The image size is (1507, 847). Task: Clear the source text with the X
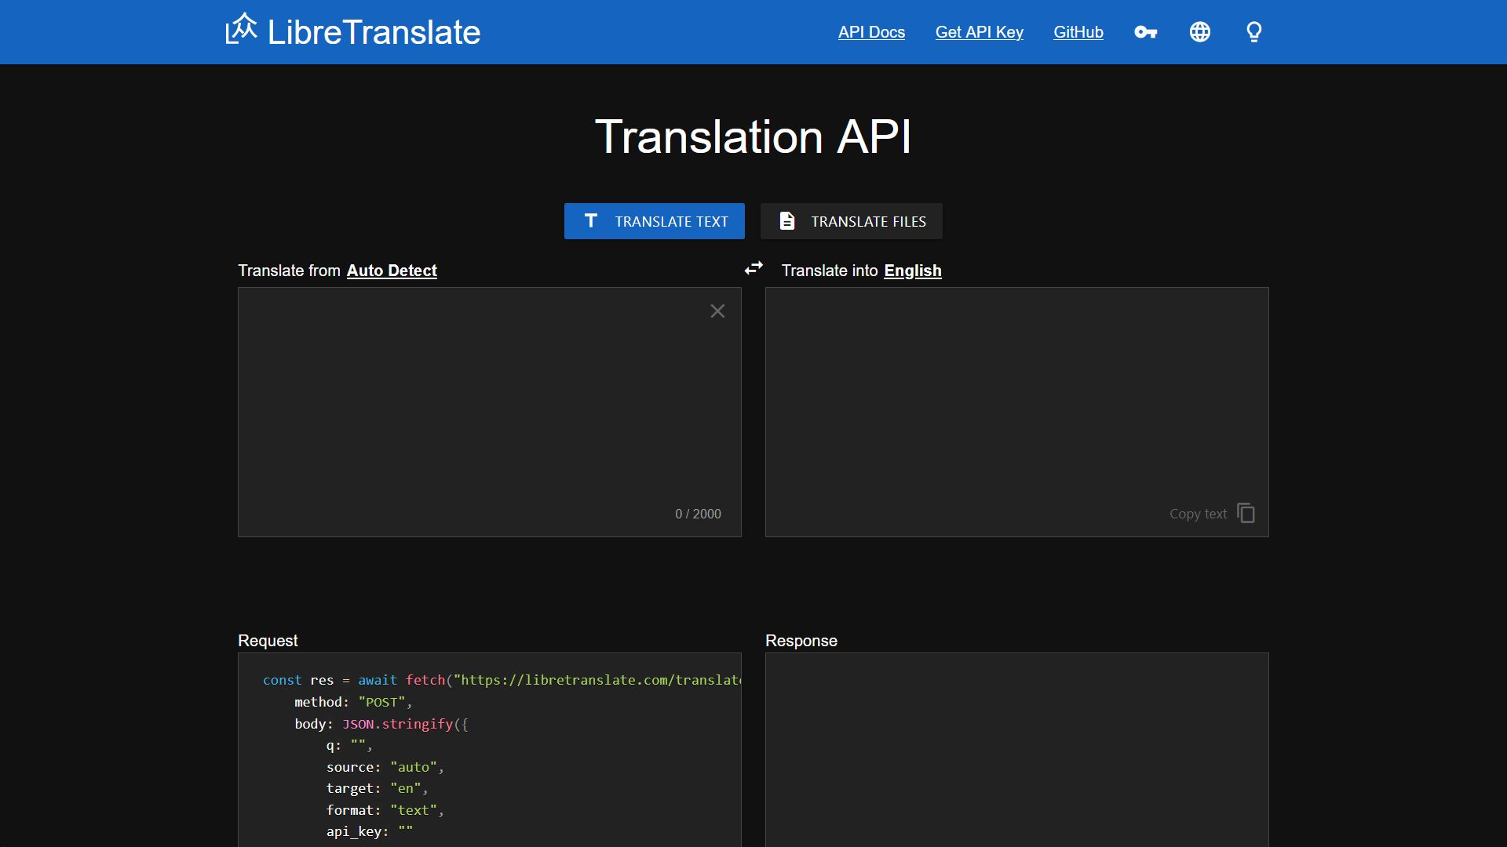pos(717,311)
